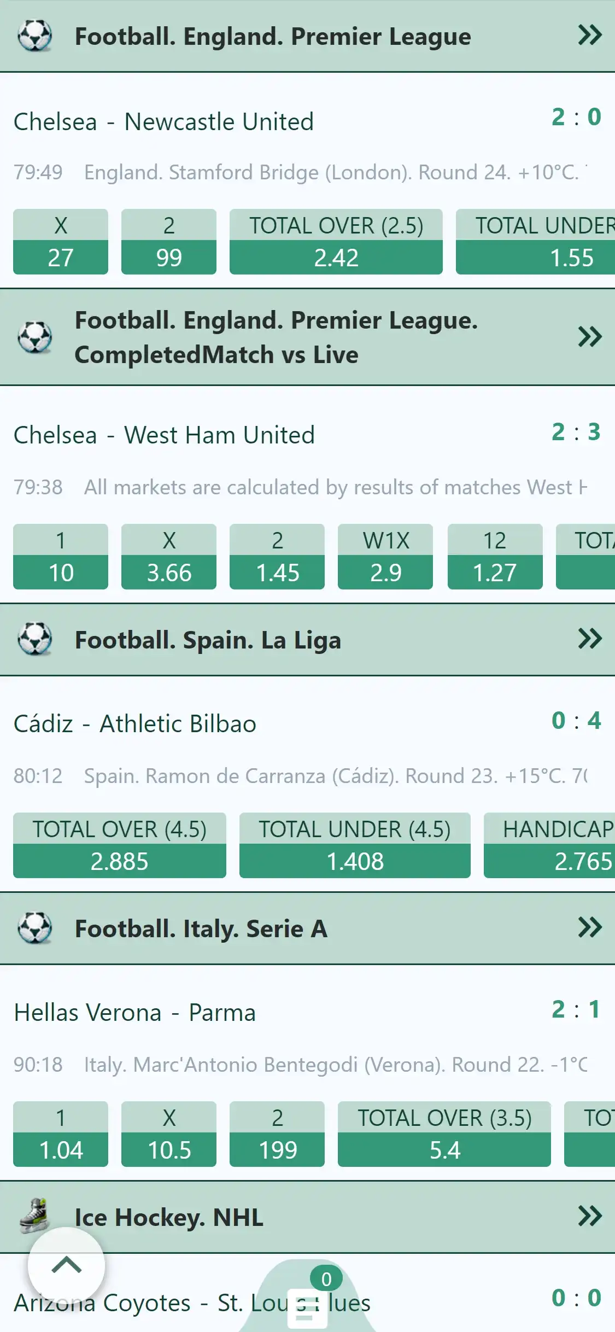Tap the soccer ball icon beside Premier League
The width and height of the screenshot is (615, 1332).
click(x=35, y=36)
